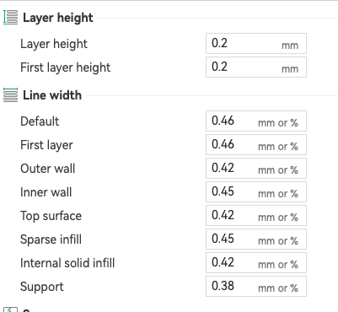The height and width of the screenshot is (312, 338).
Task: Edit the First layer height field
Action: [x=256, y=67]
